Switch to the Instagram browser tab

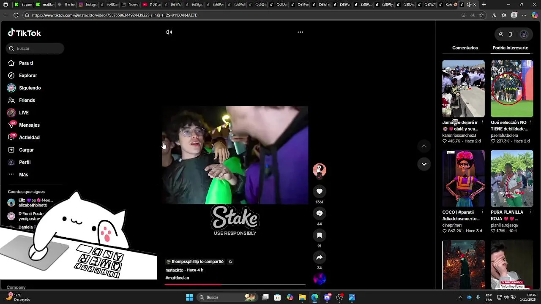88,5
